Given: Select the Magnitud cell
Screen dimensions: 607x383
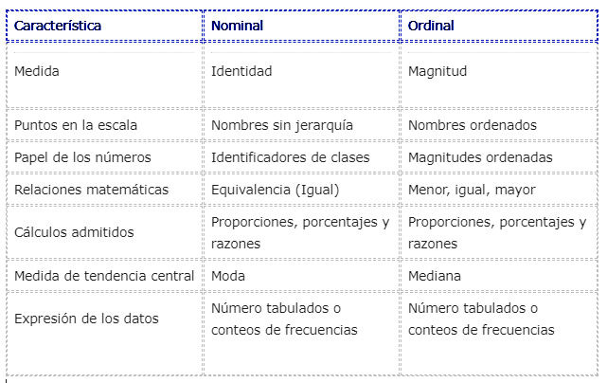Looking at the screenshot, I should [437, 71].
